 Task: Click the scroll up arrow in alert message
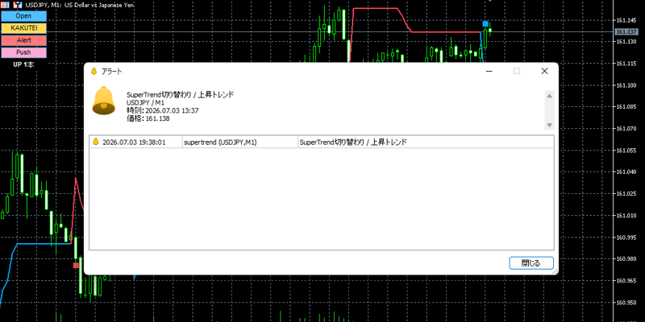coord(549,96)
